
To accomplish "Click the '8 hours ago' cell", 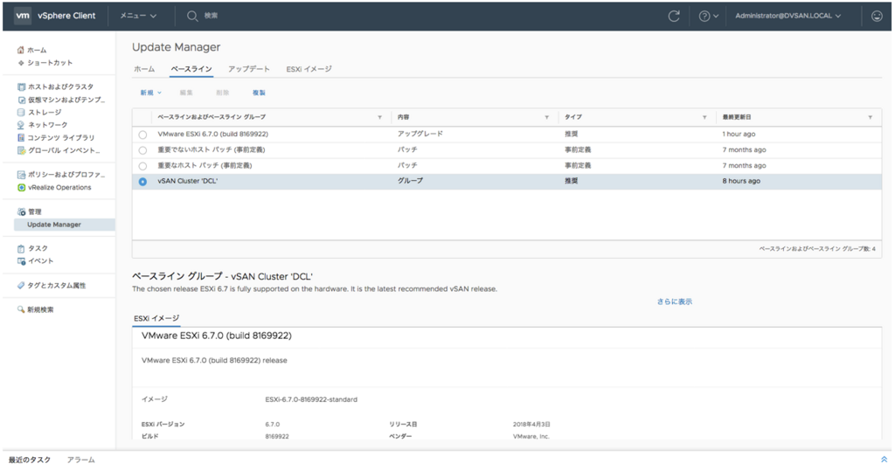I will (741, 181).
